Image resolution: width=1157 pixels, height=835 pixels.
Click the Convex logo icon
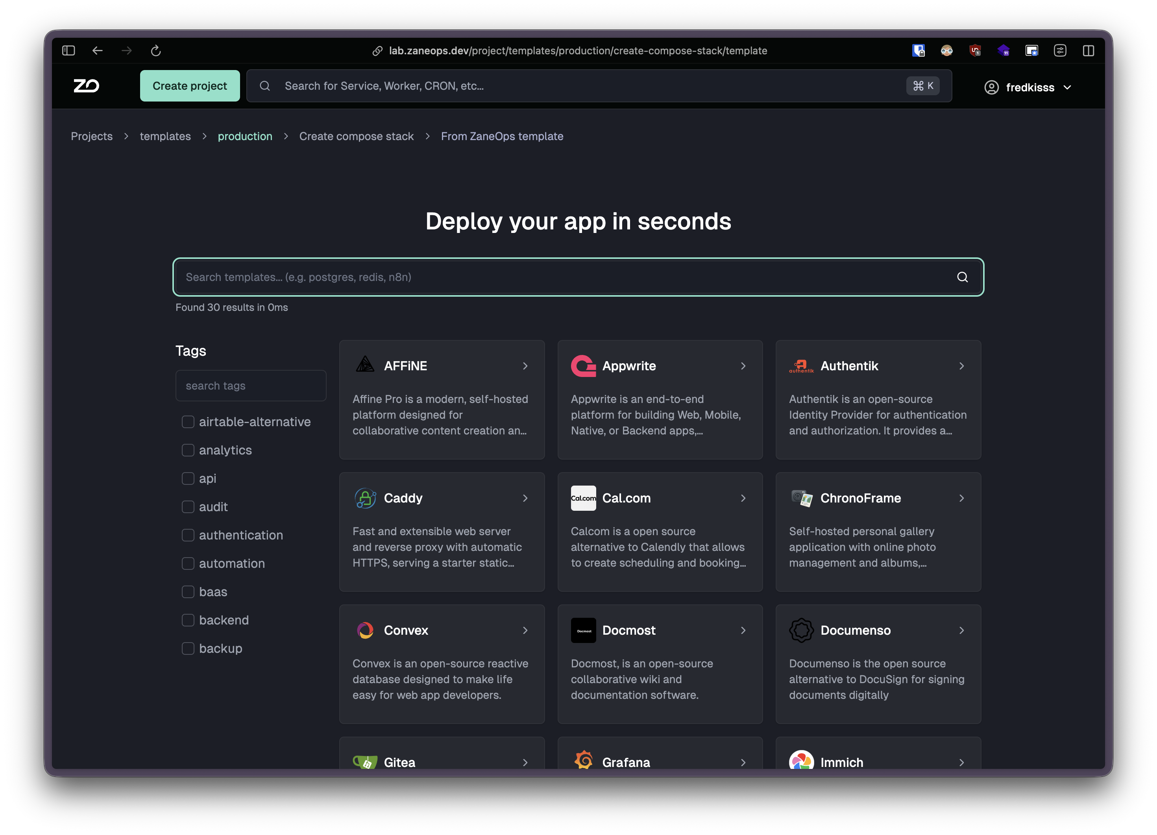coord(365,630)
